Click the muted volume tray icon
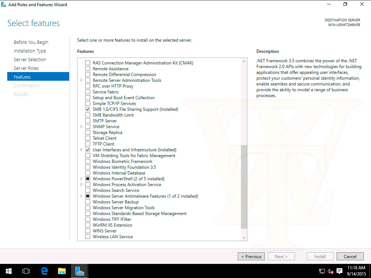Image resolution: width=371 pixels, height=278 pixels. tap(330, 271)
